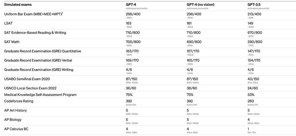The height and width of the screenshot is (136, 296).
Task: Click the 43/150 USABO score
Action: click(254, 79)
